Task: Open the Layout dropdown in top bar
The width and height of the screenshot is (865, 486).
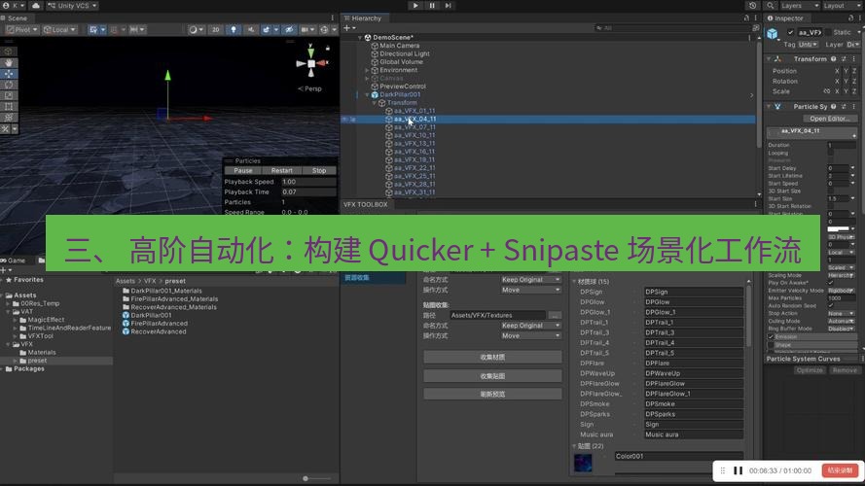Action: pos(842,6)
